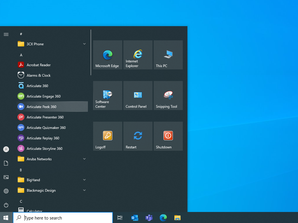Open Documents from the Start sidebar
Screen dimensions: 298x223
(x=6, y=163)
